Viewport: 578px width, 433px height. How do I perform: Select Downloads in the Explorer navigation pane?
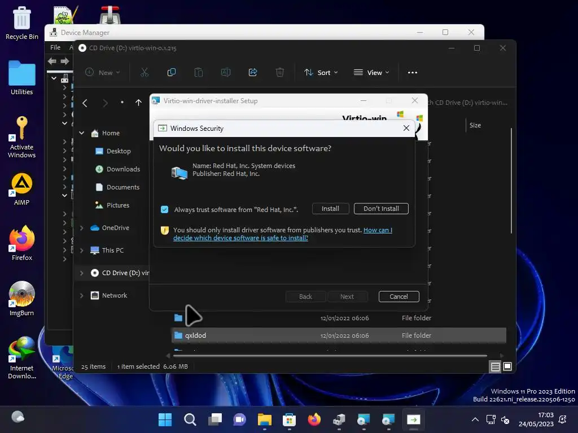point(123,169)
